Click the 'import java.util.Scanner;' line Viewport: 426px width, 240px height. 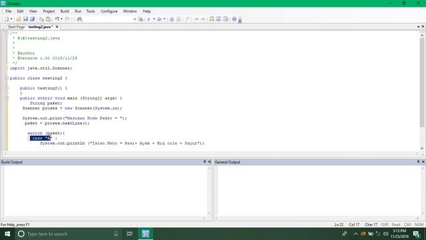click(x=41, y=68)
